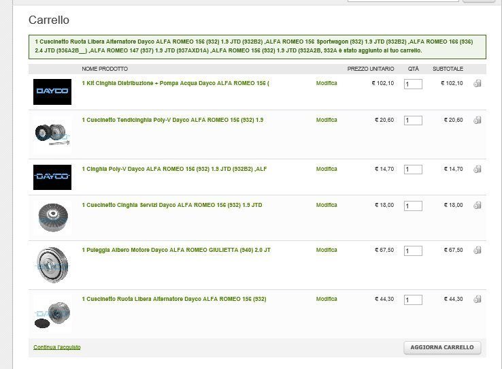
Task: Open the Dayco logo thumbnail for Kit Cinghia Distribuzione
Action: [x=52, y=92]
